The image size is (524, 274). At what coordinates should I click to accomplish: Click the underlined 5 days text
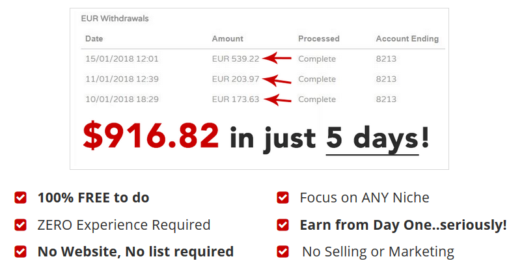tap(372, 139)
